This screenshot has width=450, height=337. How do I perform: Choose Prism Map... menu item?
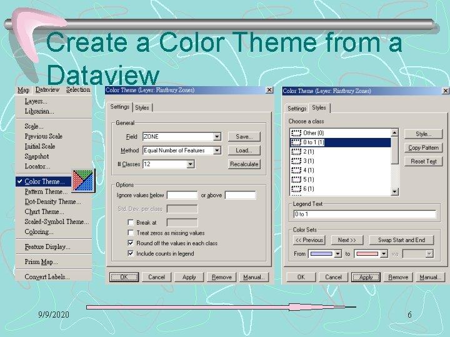tap(41, 262)
